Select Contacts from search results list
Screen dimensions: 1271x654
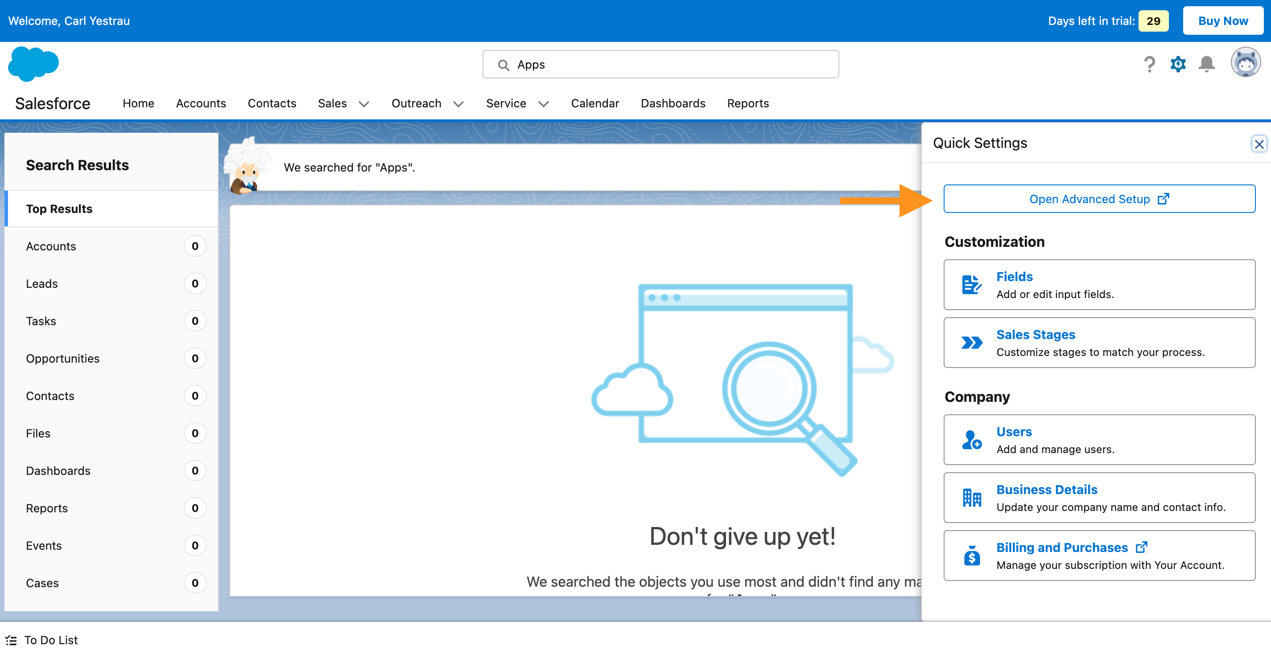[x=49, y=395]
